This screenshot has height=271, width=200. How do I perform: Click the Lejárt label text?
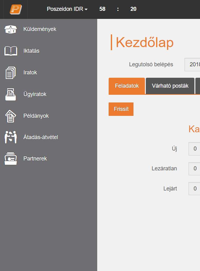click(x=170, y=189)
